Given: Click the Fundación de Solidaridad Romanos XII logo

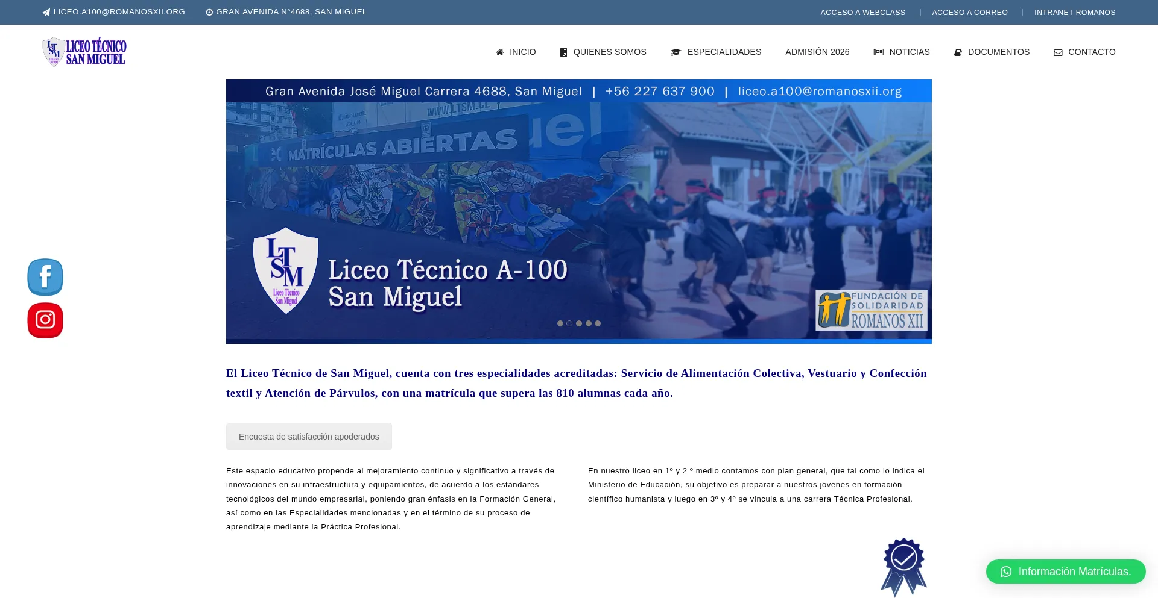Looking at the screenshot, I should coord(872,310).
